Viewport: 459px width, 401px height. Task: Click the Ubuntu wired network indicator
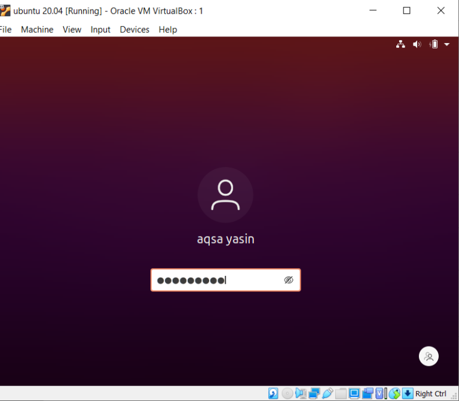coord(400,44)
